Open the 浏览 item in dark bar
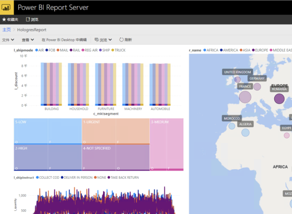292x214 pixels. point(32,19)
